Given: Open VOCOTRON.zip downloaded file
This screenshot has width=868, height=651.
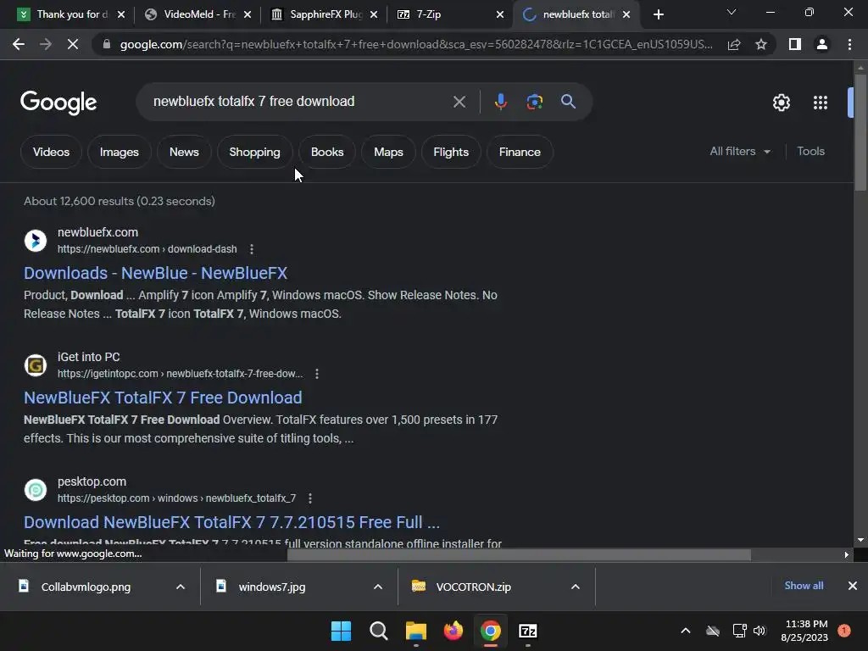Looking at the screenshot, I should (473, 587).
